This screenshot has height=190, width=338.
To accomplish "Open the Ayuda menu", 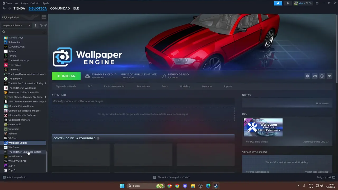I will coord(46,3).
